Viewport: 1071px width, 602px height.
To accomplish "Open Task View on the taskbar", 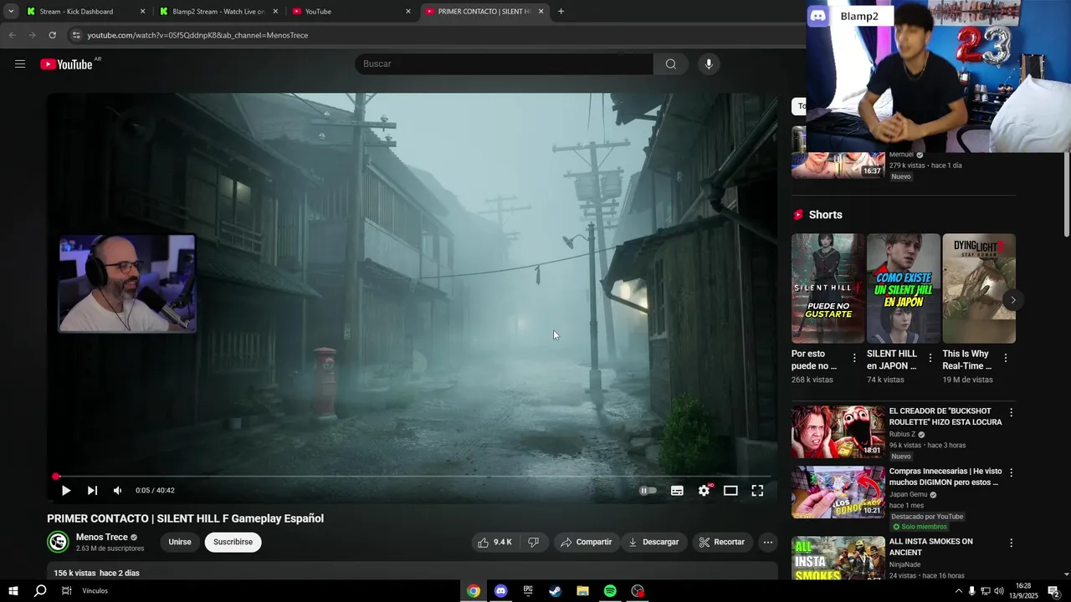I will tap(67, 591).
